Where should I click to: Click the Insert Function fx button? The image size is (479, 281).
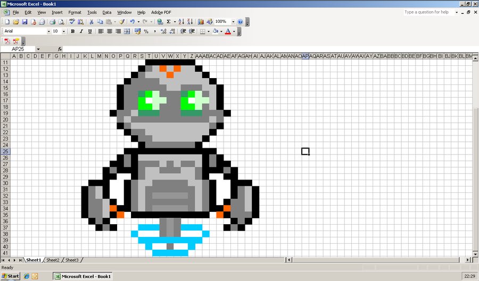coord(60,49)
